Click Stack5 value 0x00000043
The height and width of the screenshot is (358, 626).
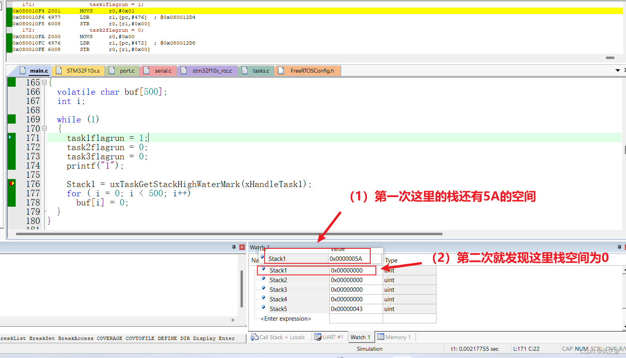[347, 309]
